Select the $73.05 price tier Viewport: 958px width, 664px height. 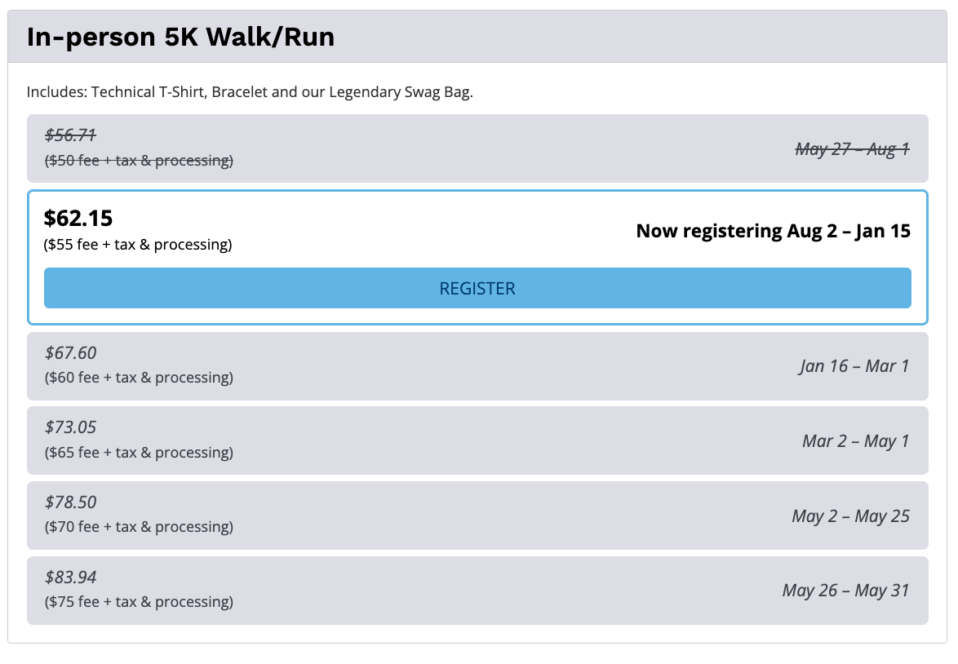(x=70, y=427)
